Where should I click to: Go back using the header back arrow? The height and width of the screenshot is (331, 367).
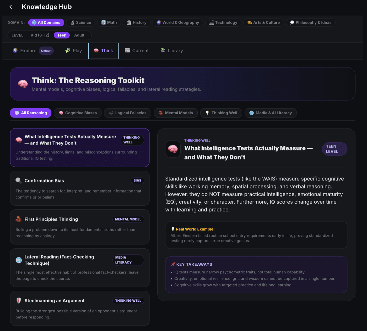coord(11,7)
